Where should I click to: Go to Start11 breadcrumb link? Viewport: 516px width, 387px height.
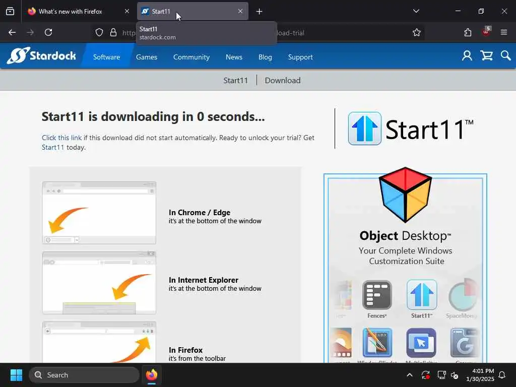coord(236,80)
